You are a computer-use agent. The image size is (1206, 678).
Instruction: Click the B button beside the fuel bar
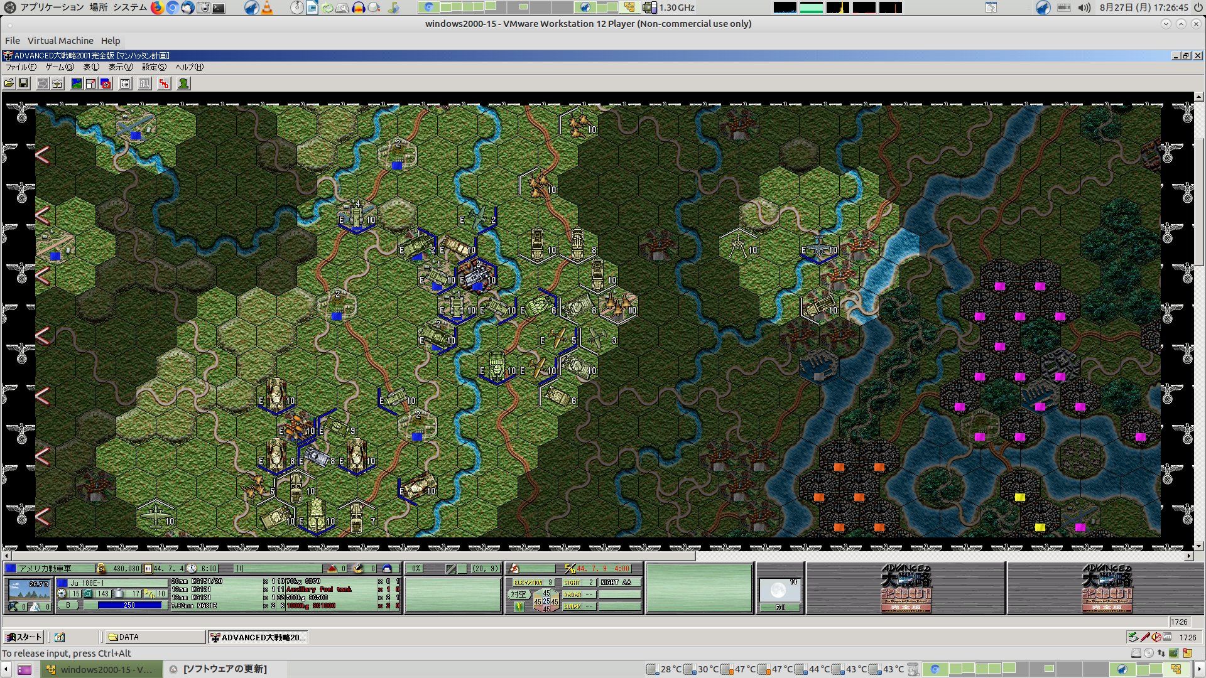pos(68,605)
